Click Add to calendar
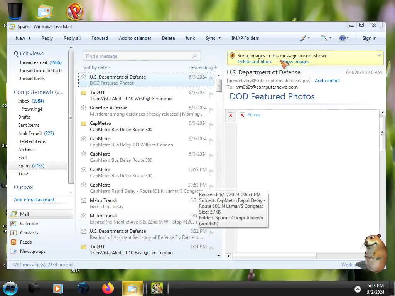The width and height of the screenshot is (395, 296). pyautogui.click(x=135, y=38)
